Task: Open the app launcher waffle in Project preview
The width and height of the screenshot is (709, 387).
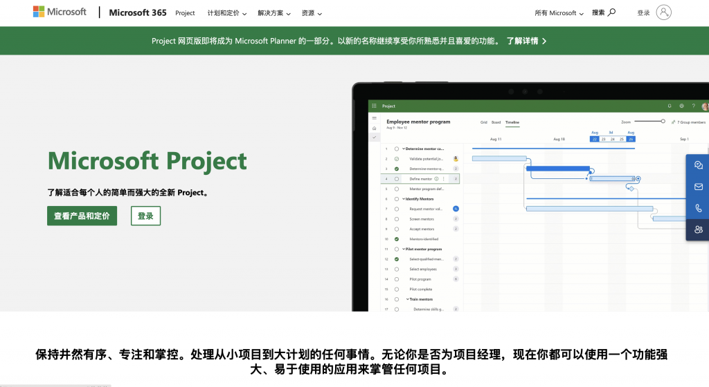Action: (x=374, y=106)
